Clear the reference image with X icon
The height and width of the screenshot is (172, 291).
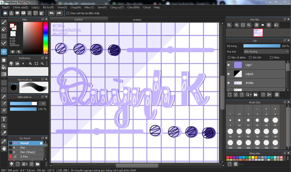coord(23,64)
